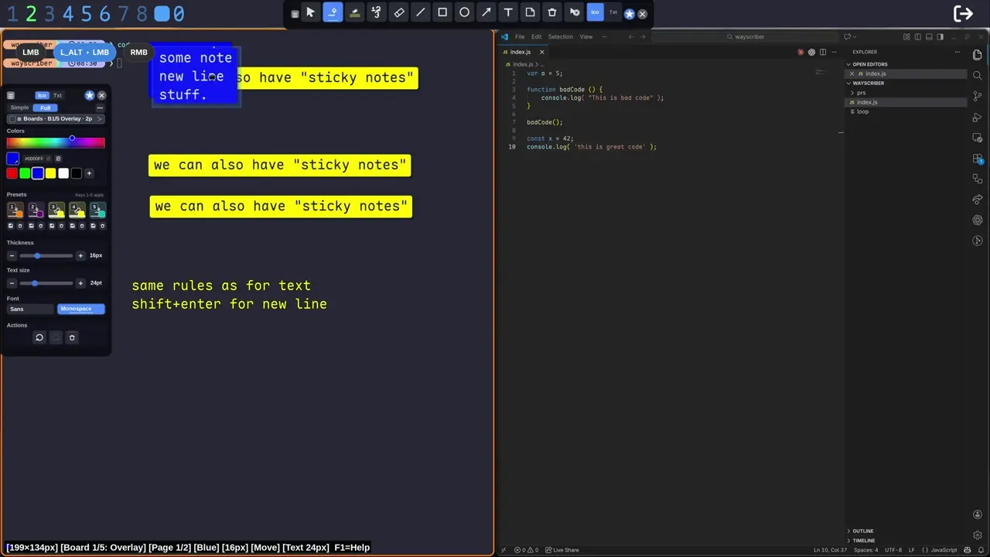Set side panel to Ico label mode
Viewport: 990px width, 557px height.
(42, 95)
